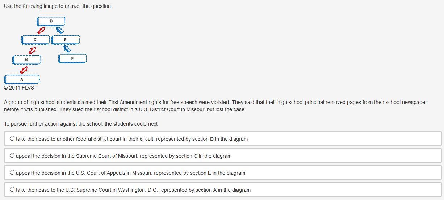Viewport: 444px width, 200px height.
Task: Click box E in the court diagram
Action: pos(65,40)
